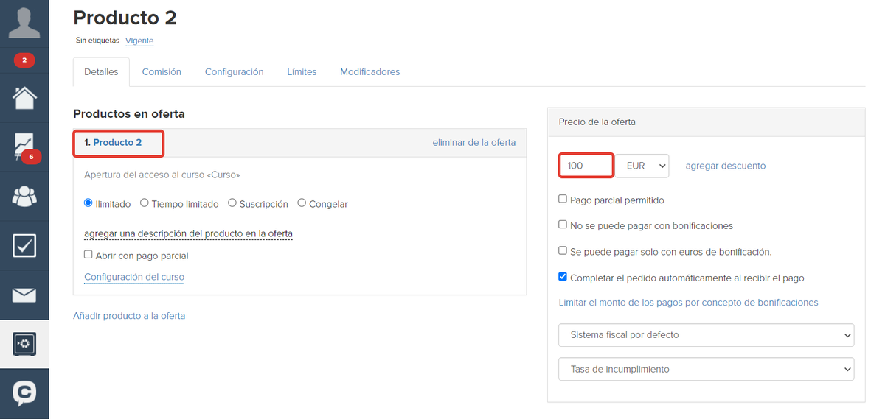Screen dimensions: 885x419
Task: Open the sales safe icon in sidebar
Action: (24, 344)
